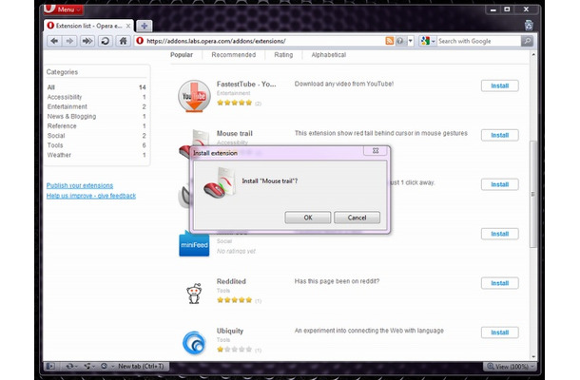Open the FastestTube extension title
The image size is (580, 380).
[246, 84]
